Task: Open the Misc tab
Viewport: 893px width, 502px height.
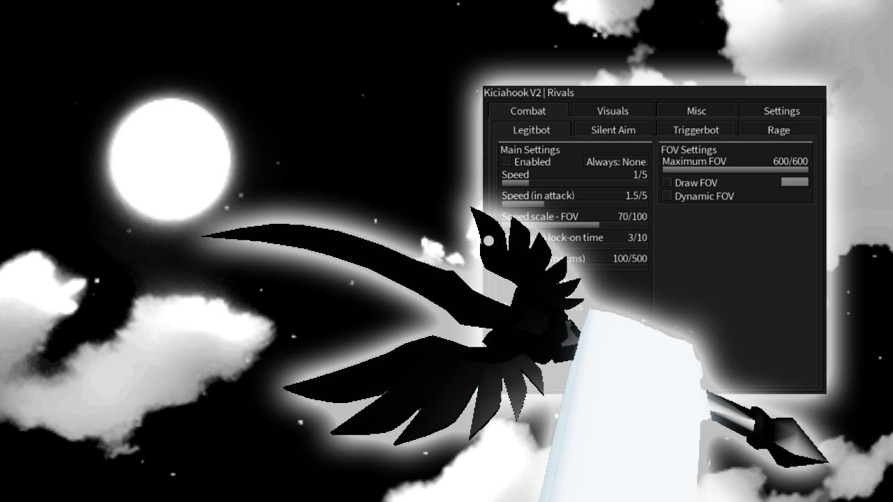Action: [696, 111]
